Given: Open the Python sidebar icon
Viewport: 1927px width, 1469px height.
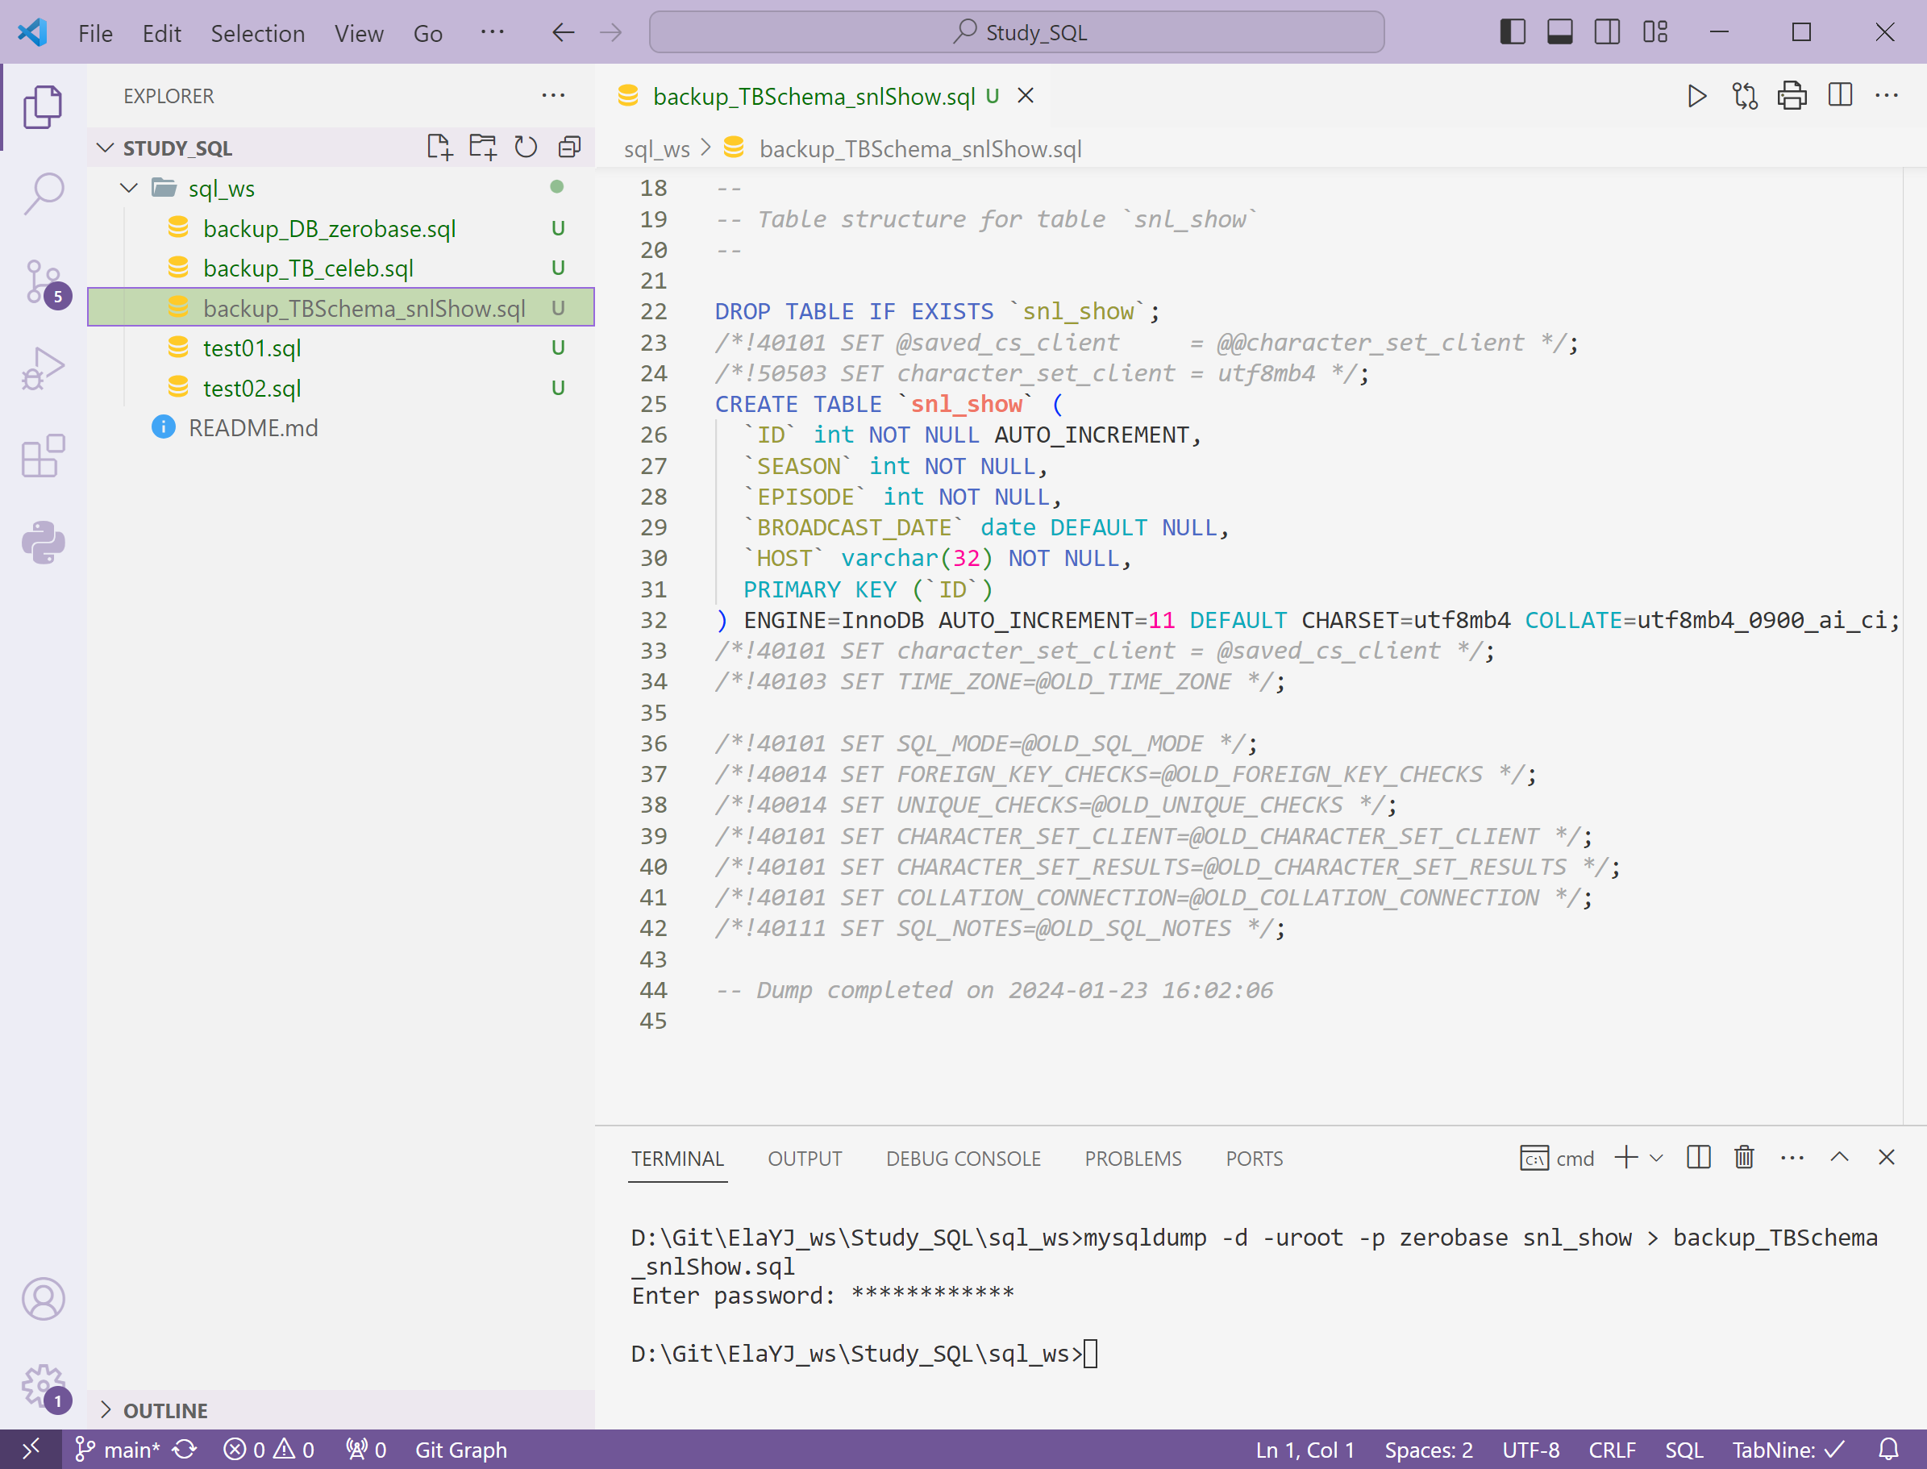Looking at the screenshot, I should 43,543.
